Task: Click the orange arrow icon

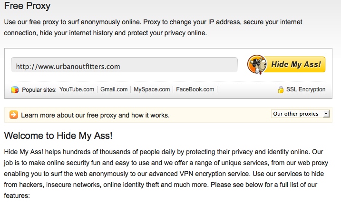Action: click(x=14, y=115)
